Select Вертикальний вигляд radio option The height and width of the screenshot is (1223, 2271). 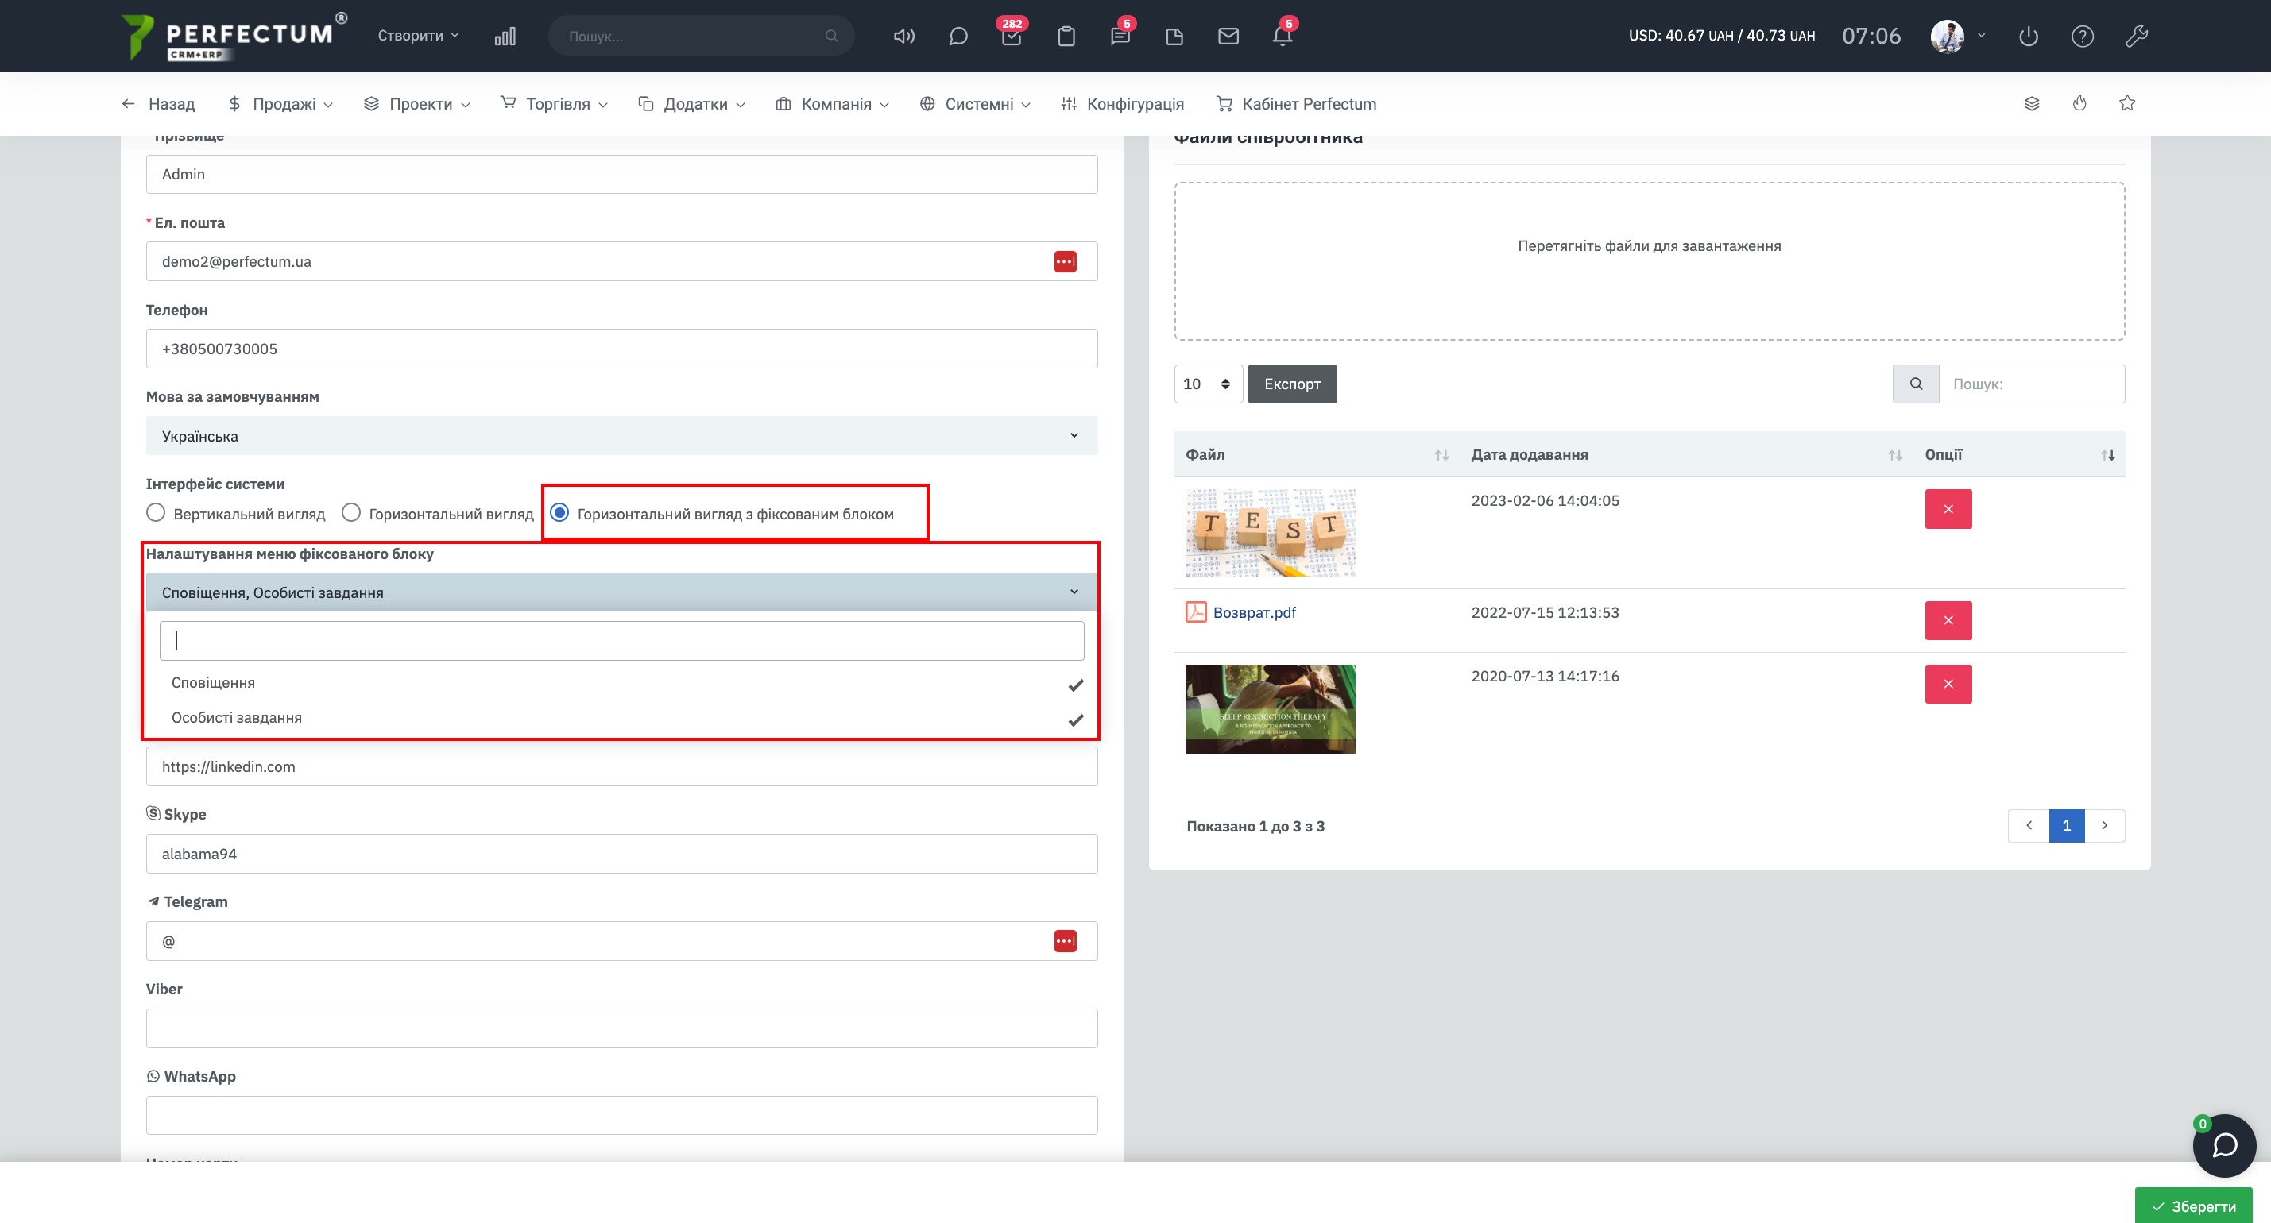(x=156, y=513)
